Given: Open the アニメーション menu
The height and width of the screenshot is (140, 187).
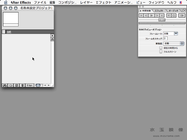Looking at the screenshot, I should pos(123,3).
